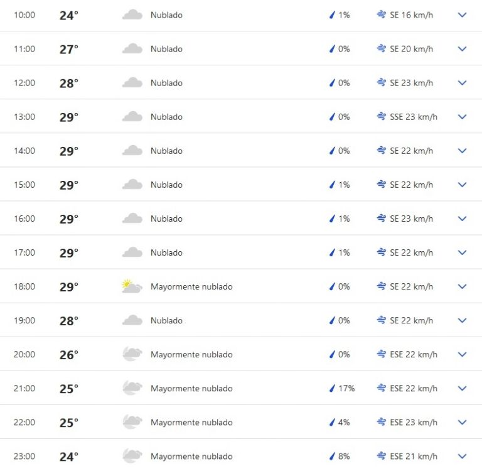Open details for the 15:00 forecast

click(x=463, y=185)
